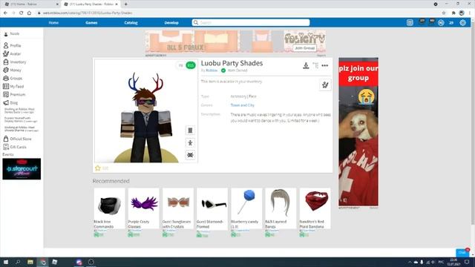The width and height of the screenshot is (475, 267).
Task: Click the browser back arrow
Action: [5, 13]
